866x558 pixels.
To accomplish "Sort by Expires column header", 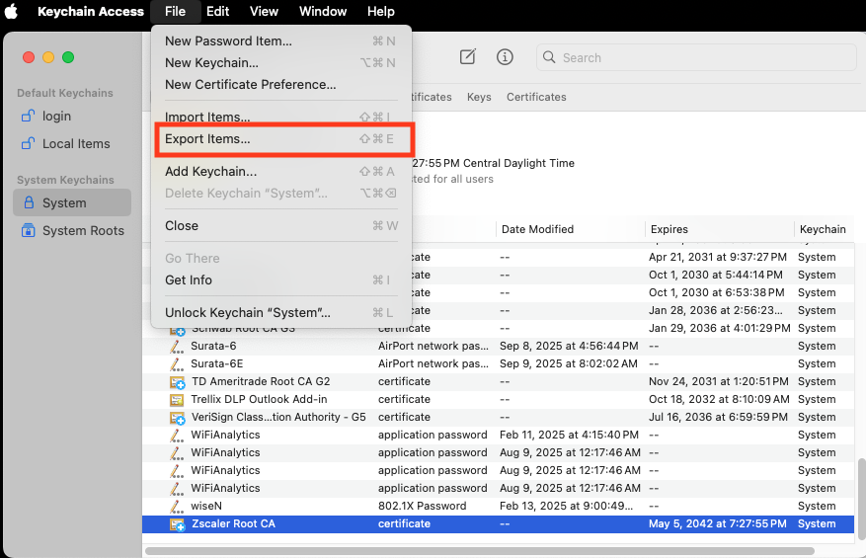I will 720,229.
